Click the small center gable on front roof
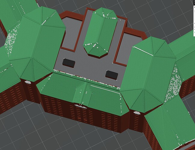 click(82, 94)
